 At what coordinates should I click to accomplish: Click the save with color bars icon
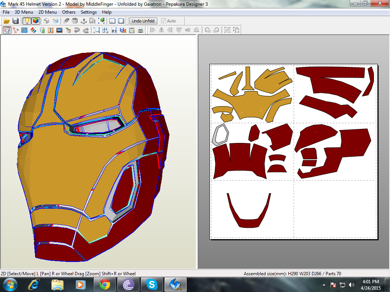click(123, 30)
